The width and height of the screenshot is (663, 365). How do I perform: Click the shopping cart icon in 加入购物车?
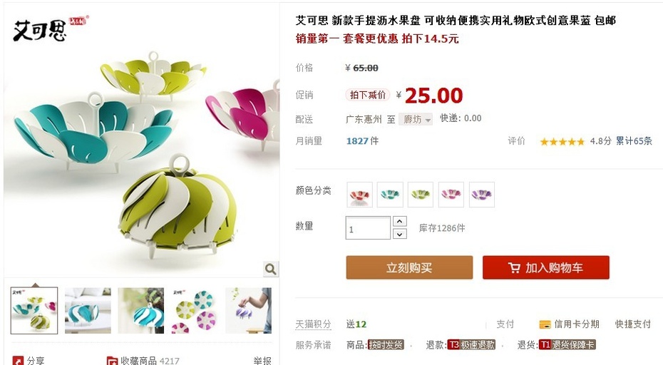pyautogui.click(x=514, y=267)
